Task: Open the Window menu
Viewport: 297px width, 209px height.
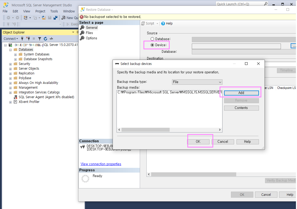Action: coord(69,11)
